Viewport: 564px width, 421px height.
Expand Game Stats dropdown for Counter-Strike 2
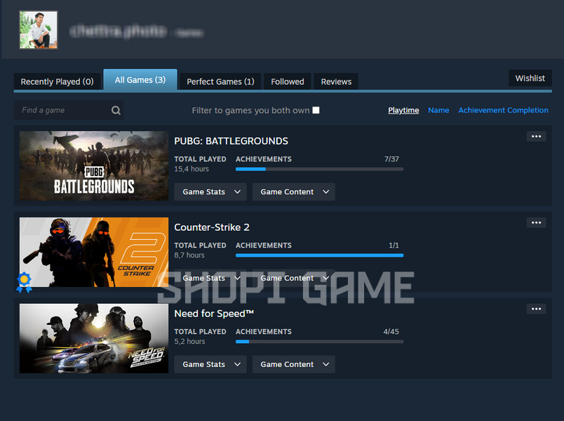210,278
